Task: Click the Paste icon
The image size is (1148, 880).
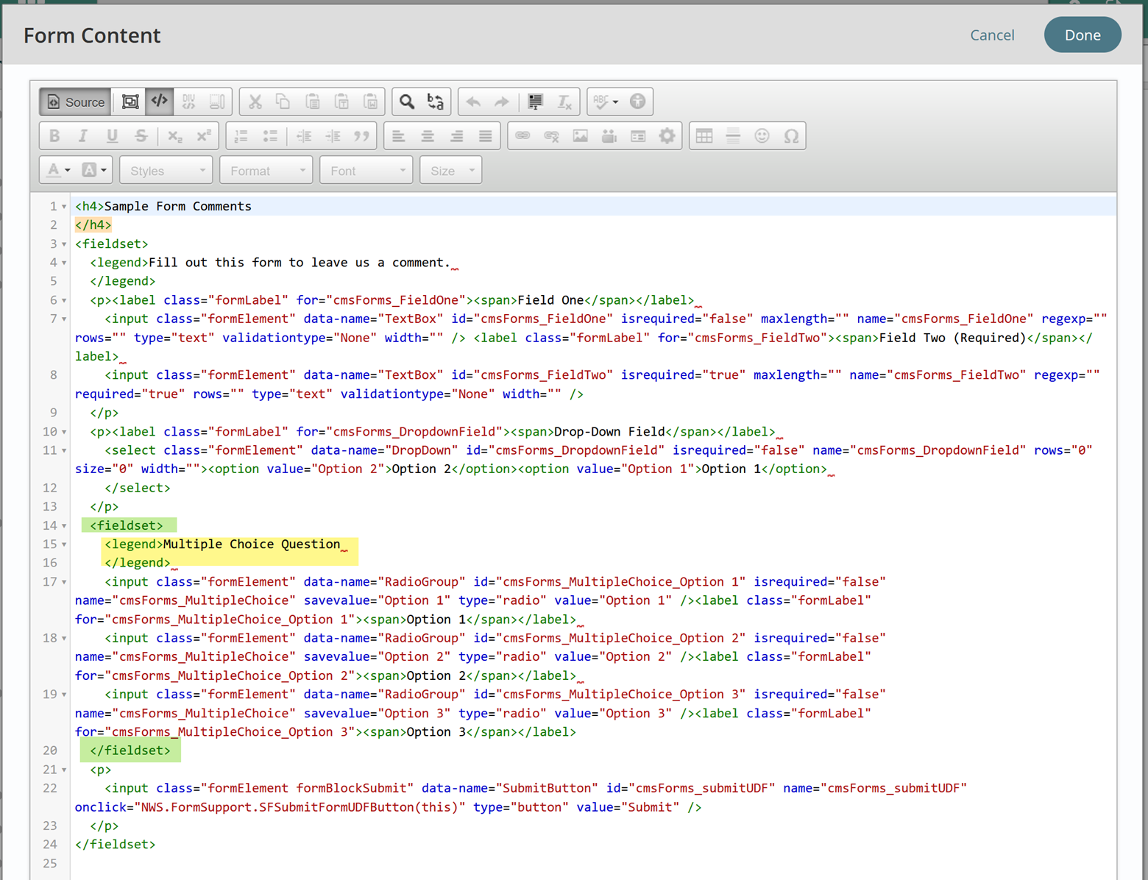Action: [313, 102]
